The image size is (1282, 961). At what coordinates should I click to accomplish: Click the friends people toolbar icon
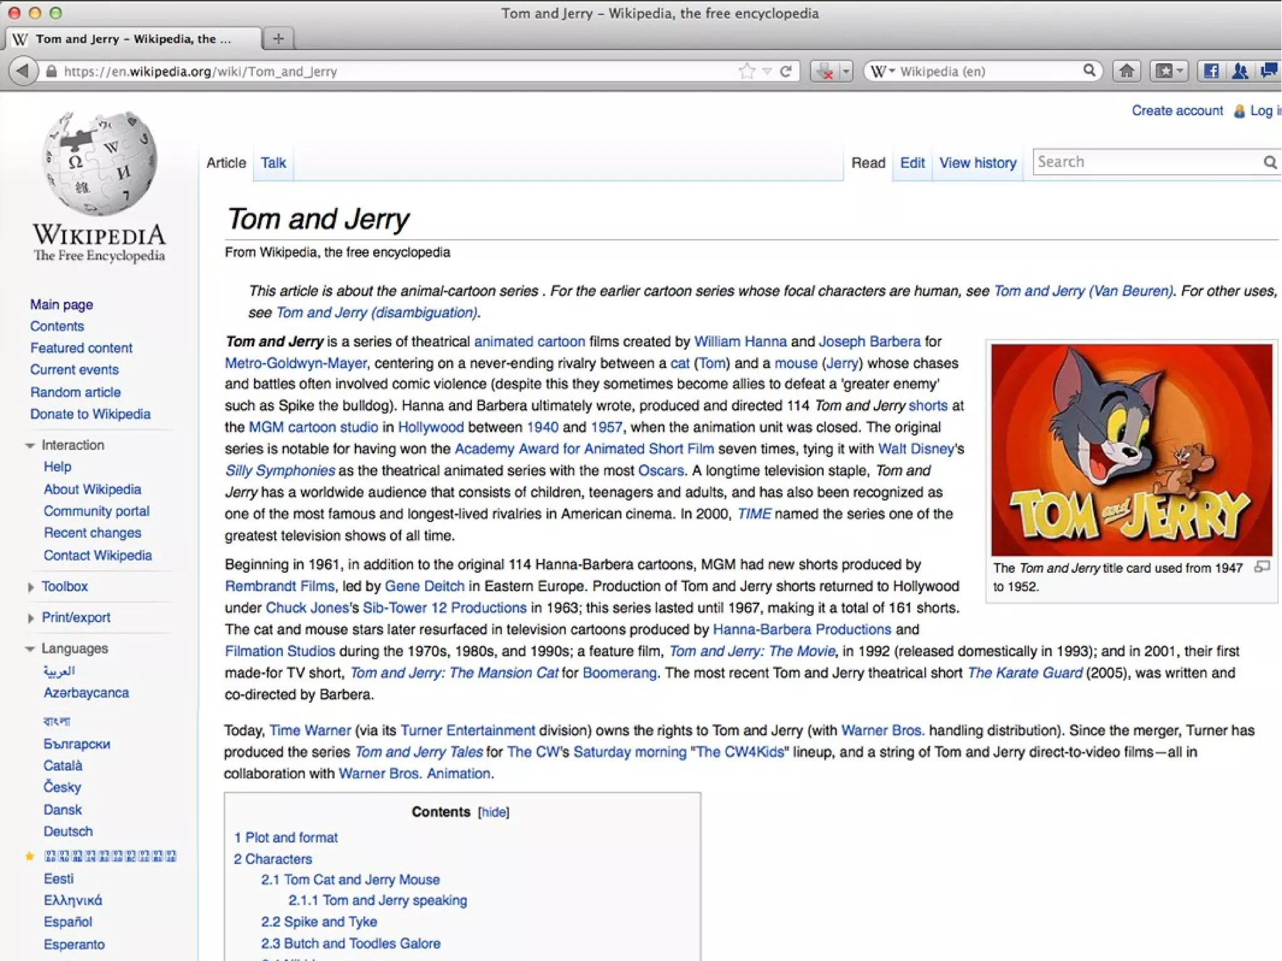pos(1239,71)
